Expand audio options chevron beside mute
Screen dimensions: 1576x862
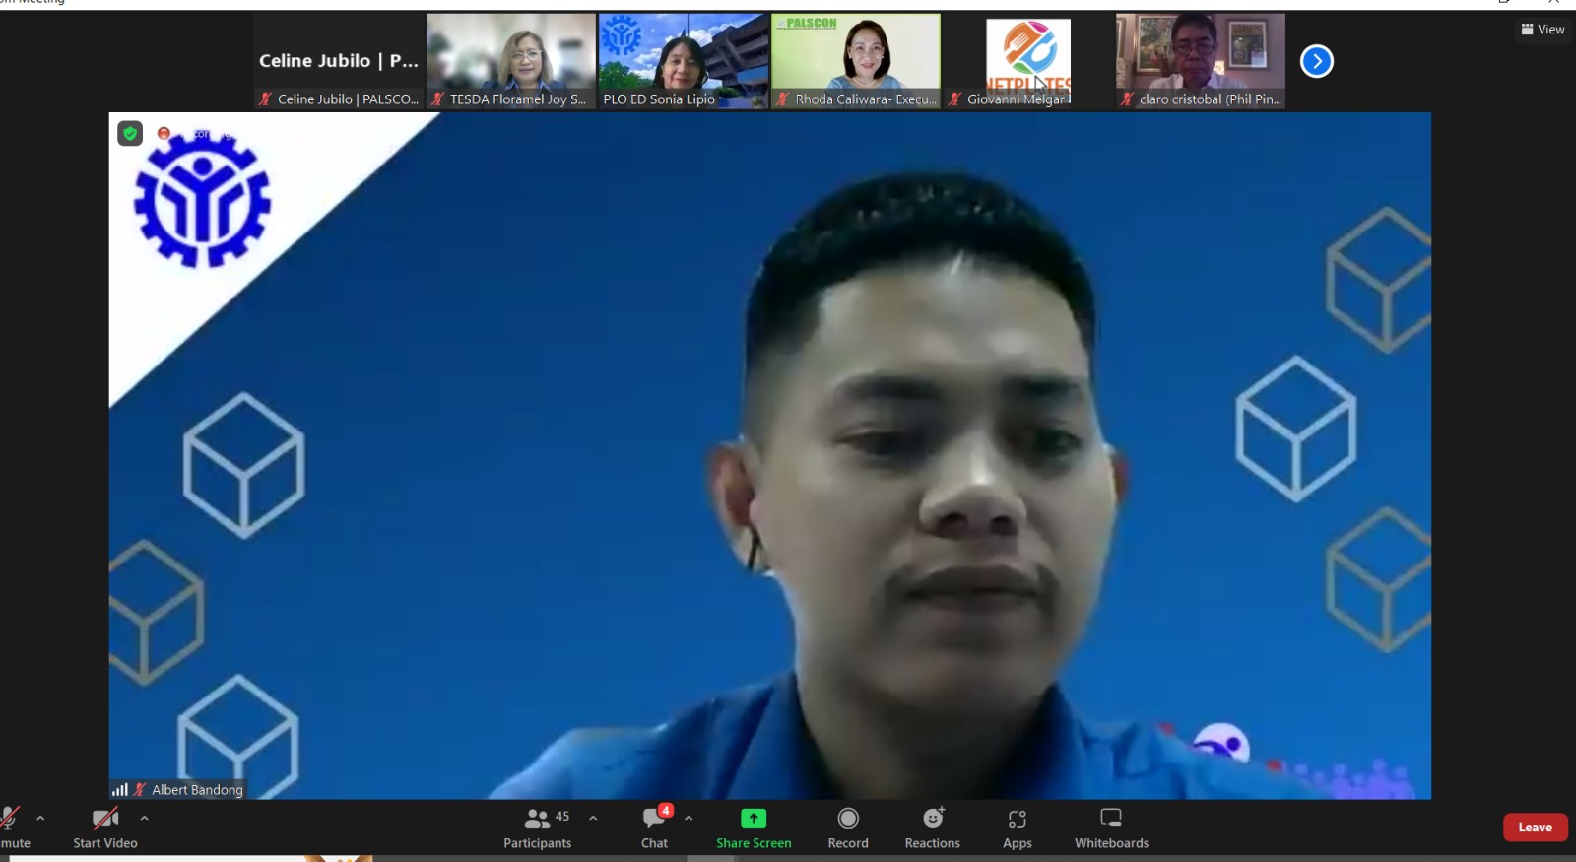coord(40,818)
